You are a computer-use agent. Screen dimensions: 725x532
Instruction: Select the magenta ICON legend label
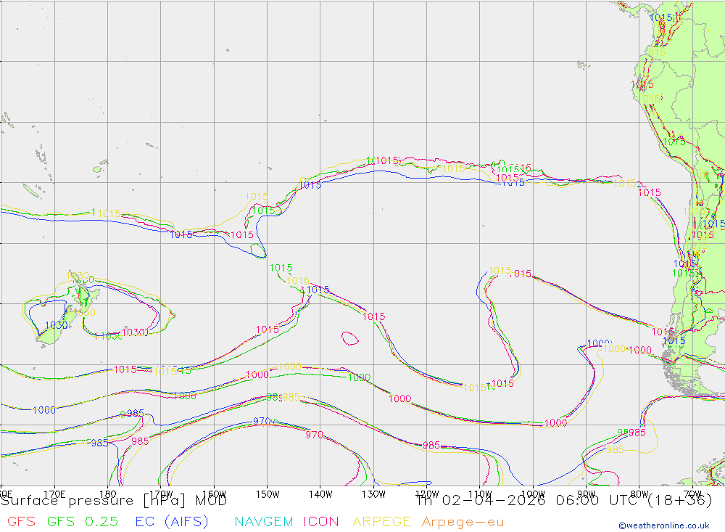point(321,522)
